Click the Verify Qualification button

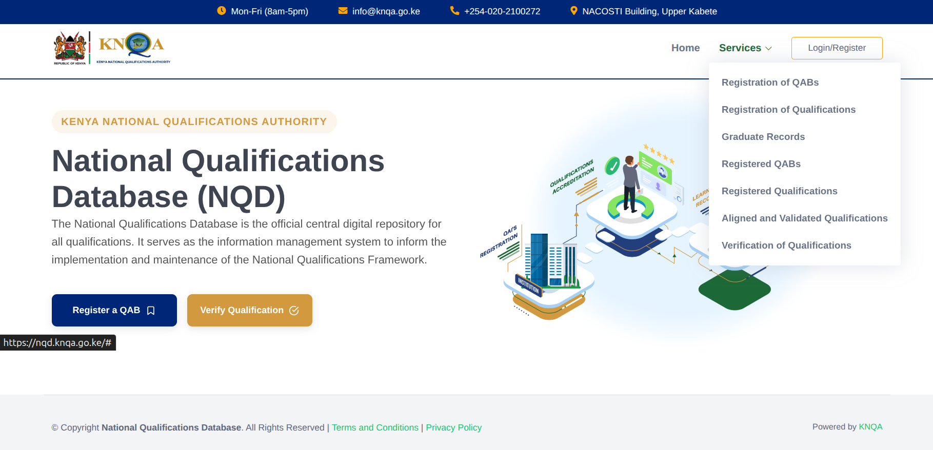250,310
